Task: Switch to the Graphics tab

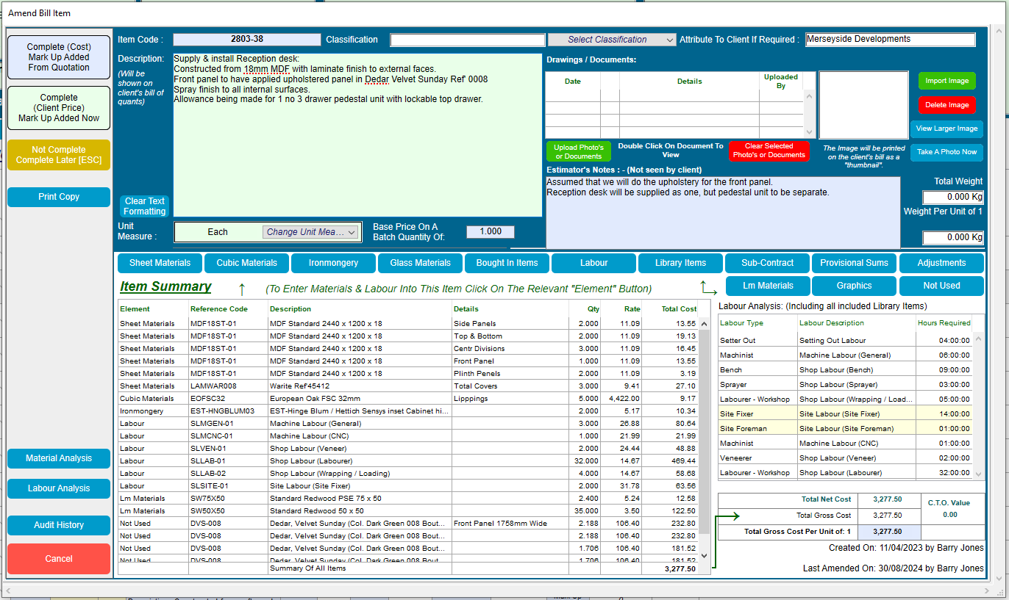Action: click(854, 286)
